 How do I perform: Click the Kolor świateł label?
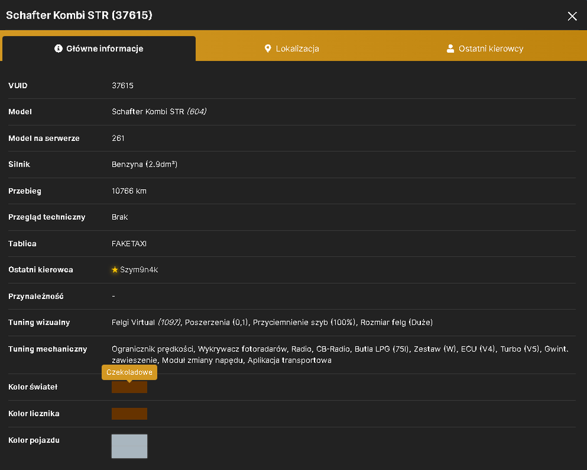point(33,387)
